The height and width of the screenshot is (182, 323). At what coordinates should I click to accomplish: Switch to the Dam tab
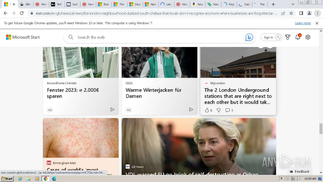(x=244, y=4)
